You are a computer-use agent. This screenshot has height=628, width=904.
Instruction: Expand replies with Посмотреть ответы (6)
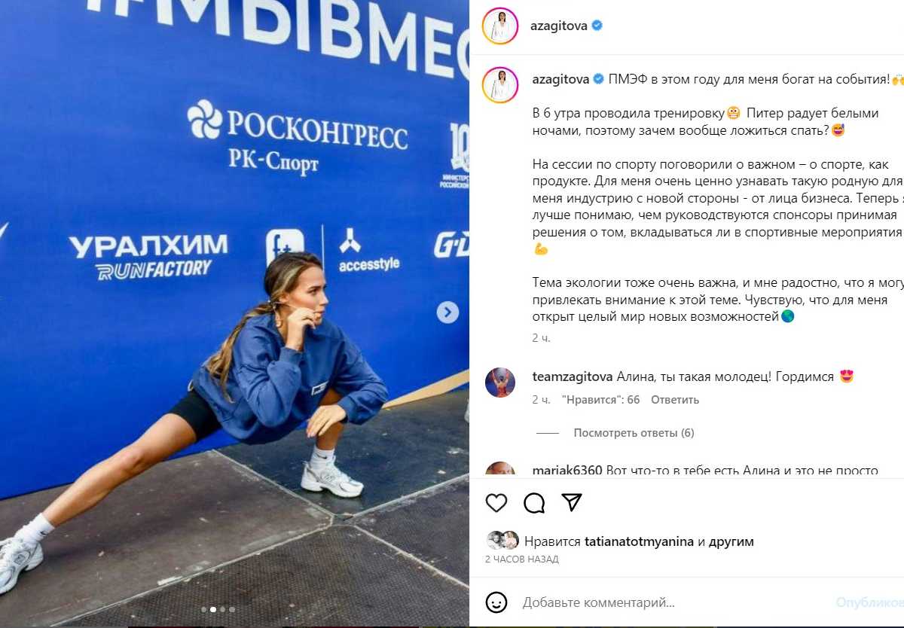click(x=634, y=433)
